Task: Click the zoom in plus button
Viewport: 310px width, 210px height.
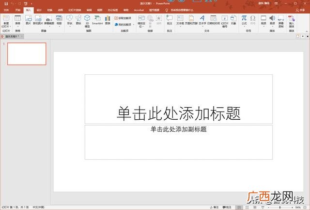Action: [x=292, y=208]
